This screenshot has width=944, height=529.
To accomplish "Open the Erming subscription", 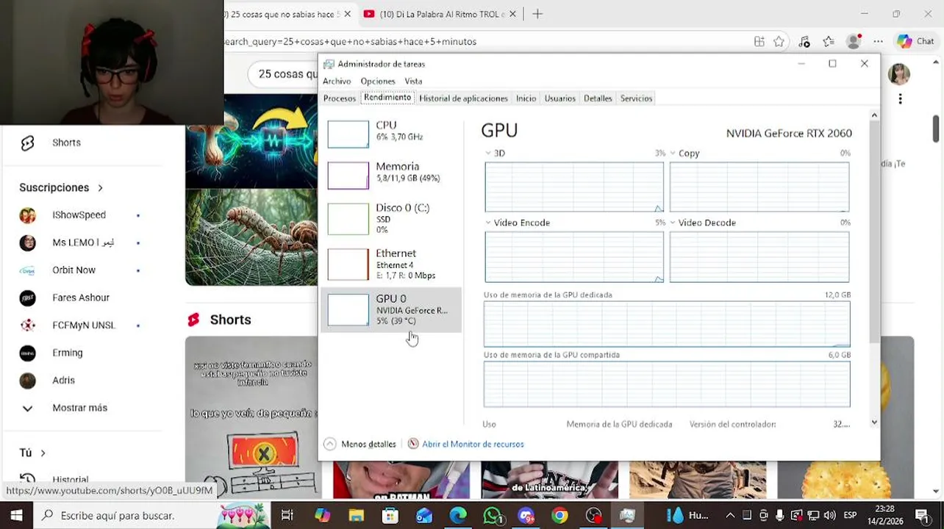I will [x=67, y=353].
